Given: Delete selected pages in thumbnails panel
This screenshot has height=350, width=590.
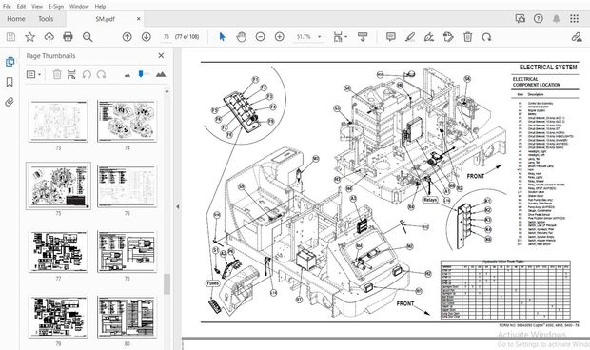Looking at the screenshot, I should pyautogui.click(x=57, y=74).
